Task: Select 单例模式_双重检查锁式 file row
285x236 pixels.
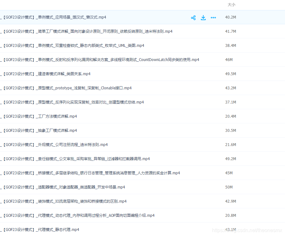Action: pyautogui.click(x=72, y=46)
